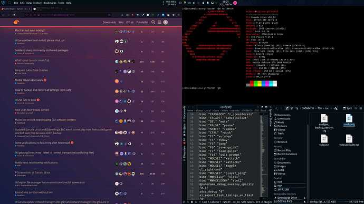Open the Documents side panel in Kate
Screen dimensions: 364x204
tap(185, 114)
